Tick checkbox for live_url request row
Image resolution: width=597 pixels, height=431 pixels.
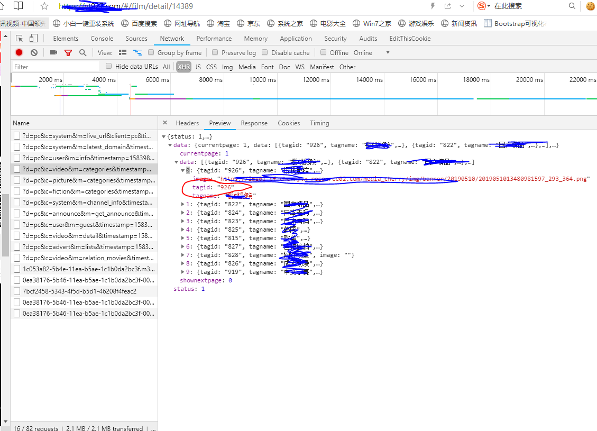pos(17,135)
